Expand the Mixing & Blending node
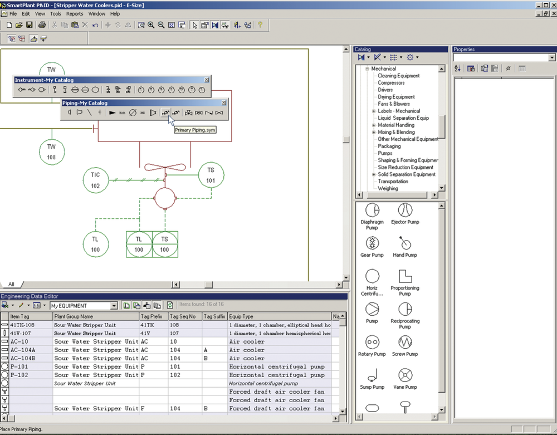557x435 pixels. click(x=374, y=132)
